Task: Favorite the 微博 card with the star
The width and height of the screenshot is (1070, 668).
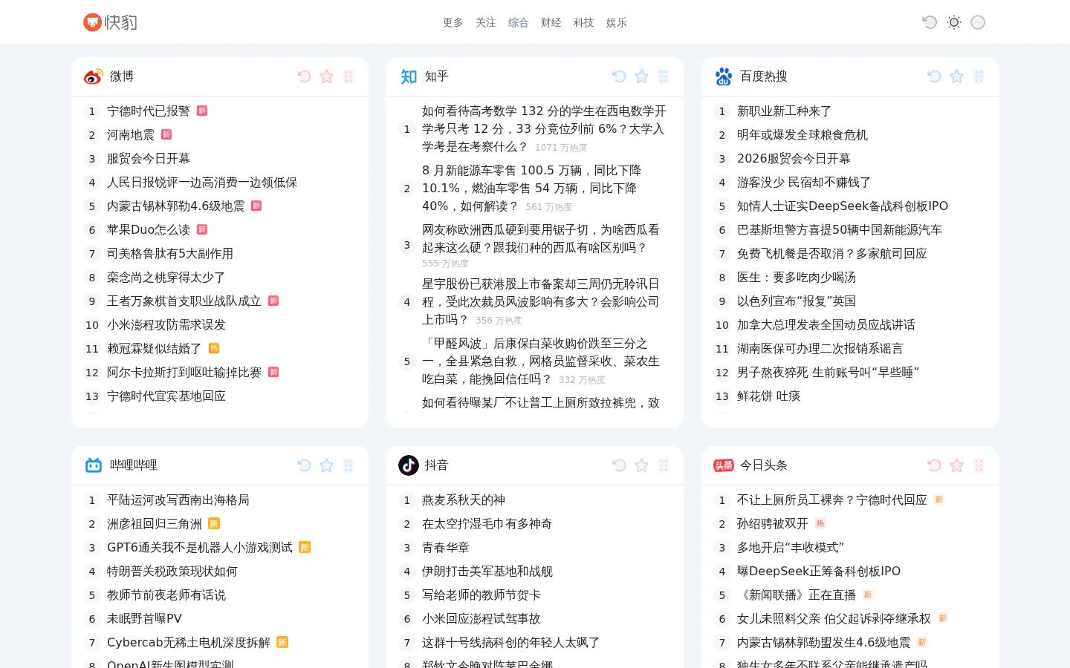Action: pyautogui.click(x=326, y=76)
